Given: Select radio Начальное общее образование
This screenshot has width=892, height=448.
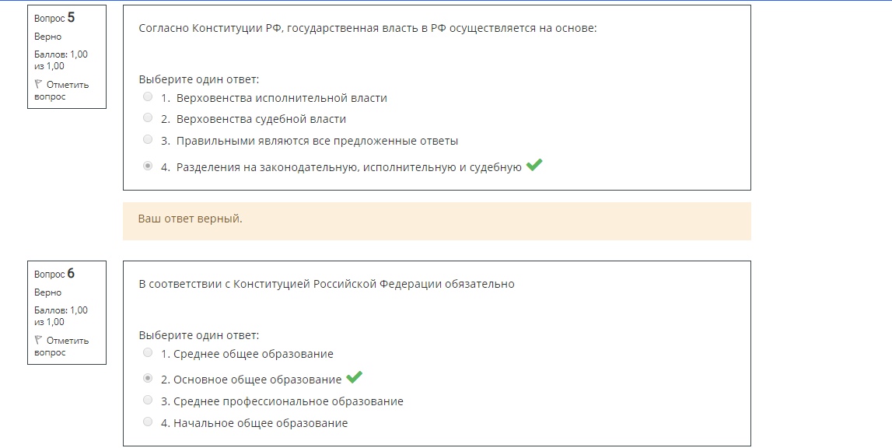Looking at the screenshot, I should click(148, 422).
